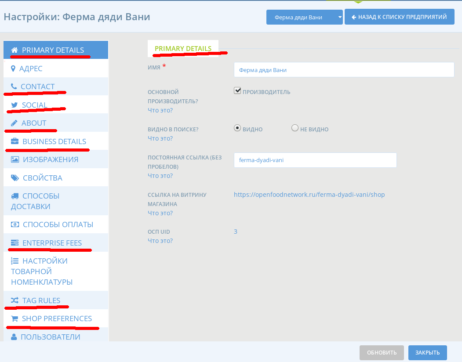Click the bars icon beside ENTERPRISE FEES
Viewport: 462px width, 362px height.
pyautogui.click(x=15, y=243)
